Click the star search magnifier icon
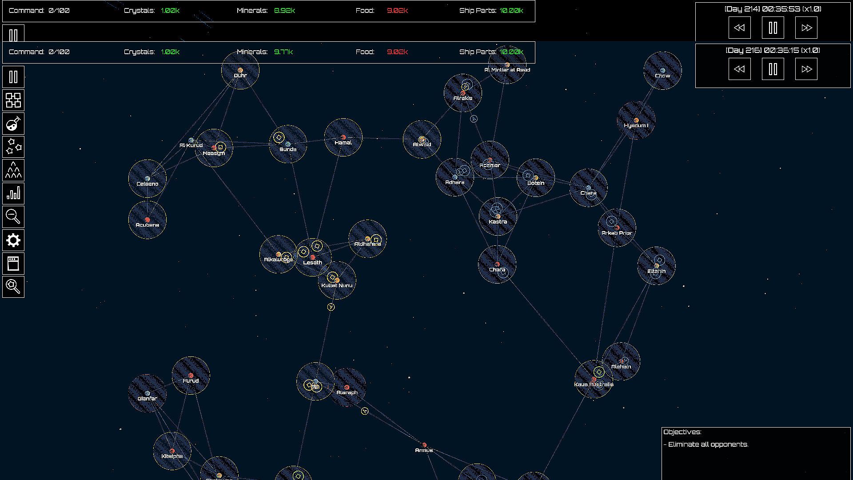 coord(13,287)
